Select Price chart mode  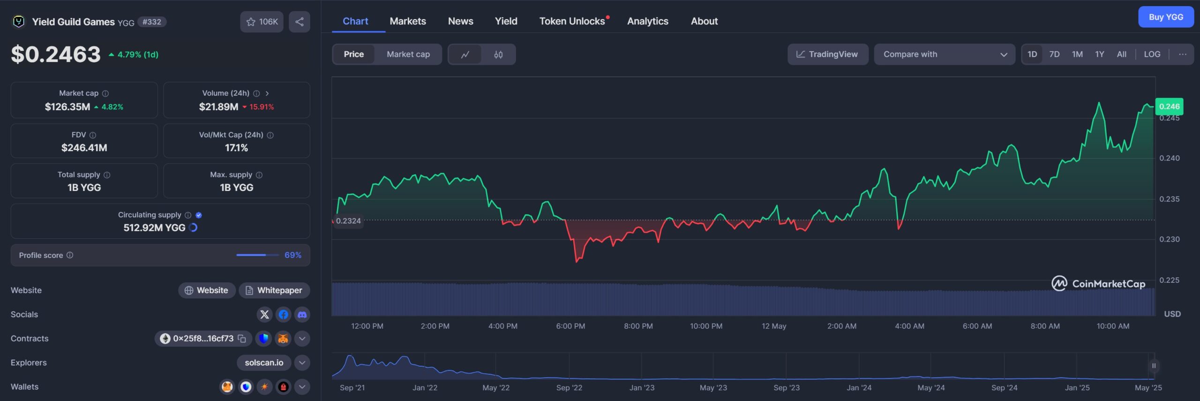(354, 54)
